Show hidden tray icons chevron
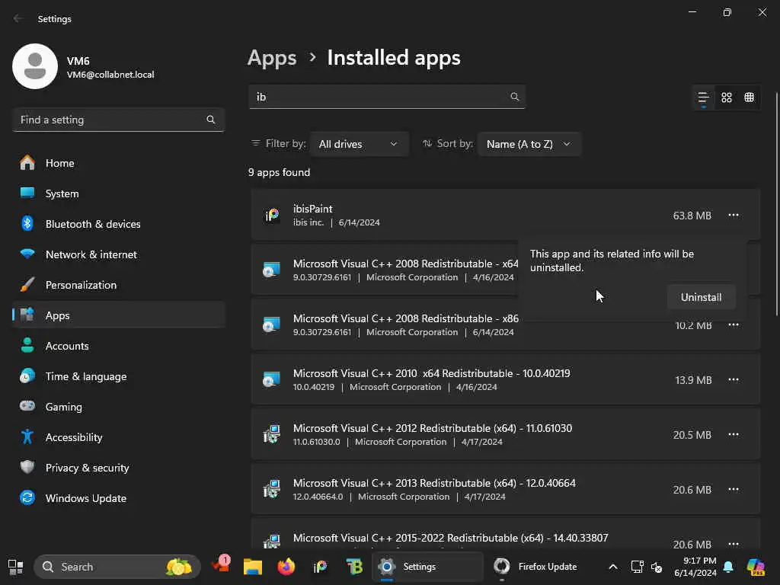The width and height of the screenshot is (780, 585). coord(613,567)
